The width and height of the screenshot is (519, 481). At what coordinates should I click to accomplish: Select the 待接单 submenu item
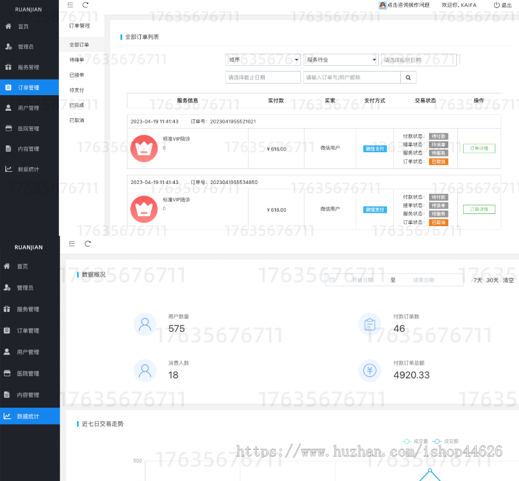pos(77,60)
